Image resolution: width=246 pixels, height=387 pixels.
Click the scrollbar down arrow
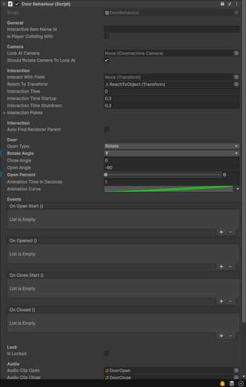(244, 377)
